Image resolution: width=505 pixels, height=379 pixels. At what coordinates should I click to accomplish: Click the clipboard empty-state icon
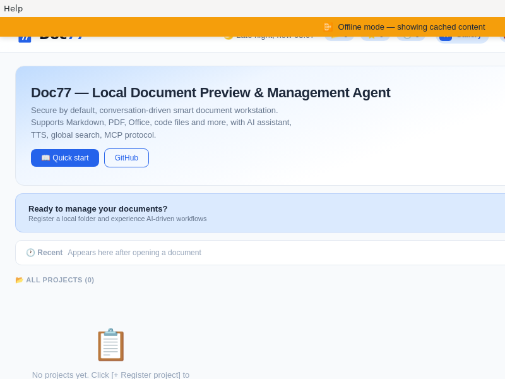pos(111,344)
